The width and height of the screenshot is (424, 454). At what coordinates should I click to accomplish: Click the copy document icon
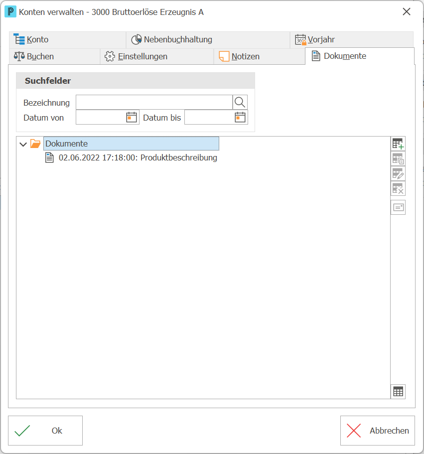pos(398,158)
